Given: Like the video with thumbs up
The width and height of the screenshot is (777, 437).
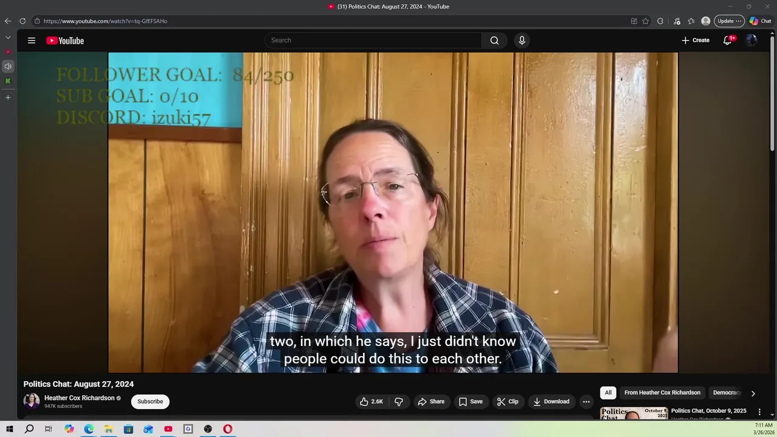Looking at the screenshot, I should pos(371,402).
